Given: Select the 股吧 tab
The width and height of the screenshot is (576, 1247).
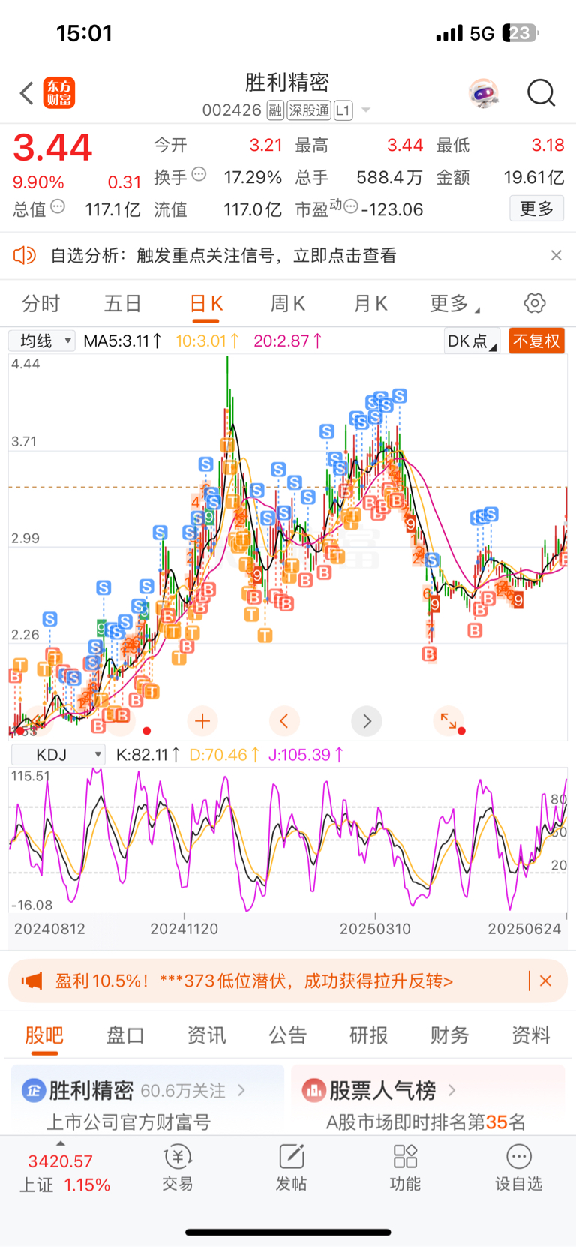Looking at the screenshot, I should (x=44, y=1035).
